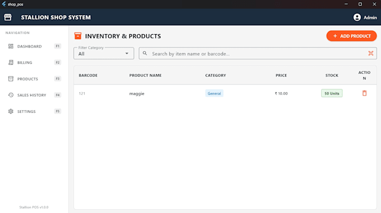Click the Add Product button
Viewport: 381px width, 213px height.
pos(351,36)
